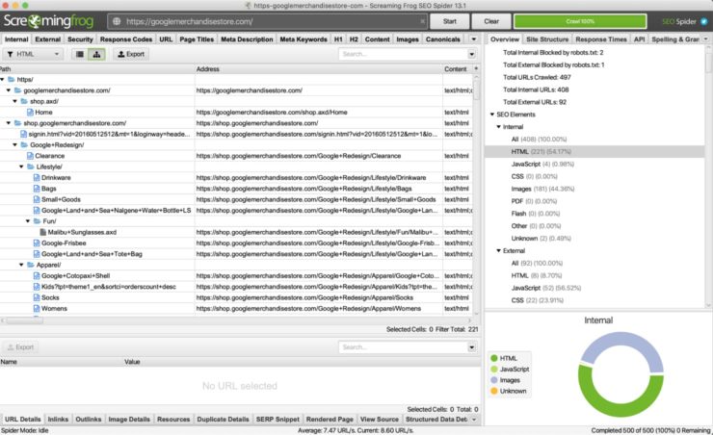Click the globe icon in URL bar
Image resolution: width=713 pixels, height=435 pixels.
117,21
